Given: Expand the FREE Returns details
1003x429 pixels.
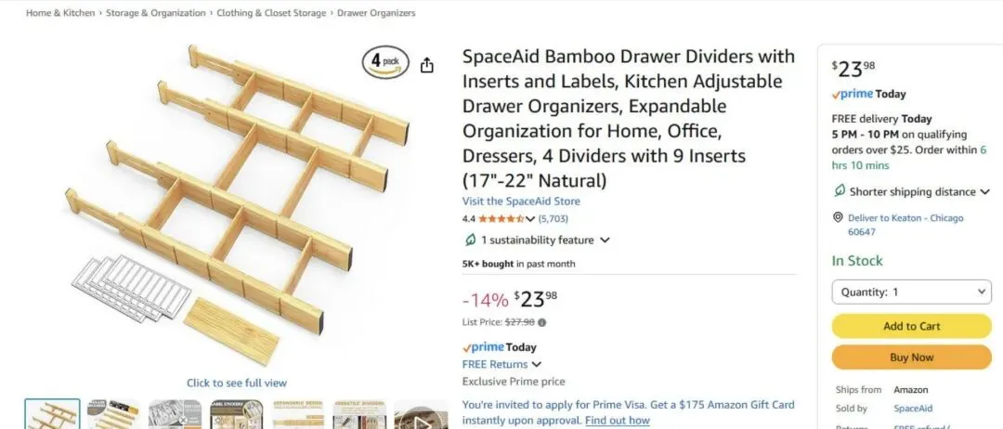Looking at the screenshot, I should [536, 365].
